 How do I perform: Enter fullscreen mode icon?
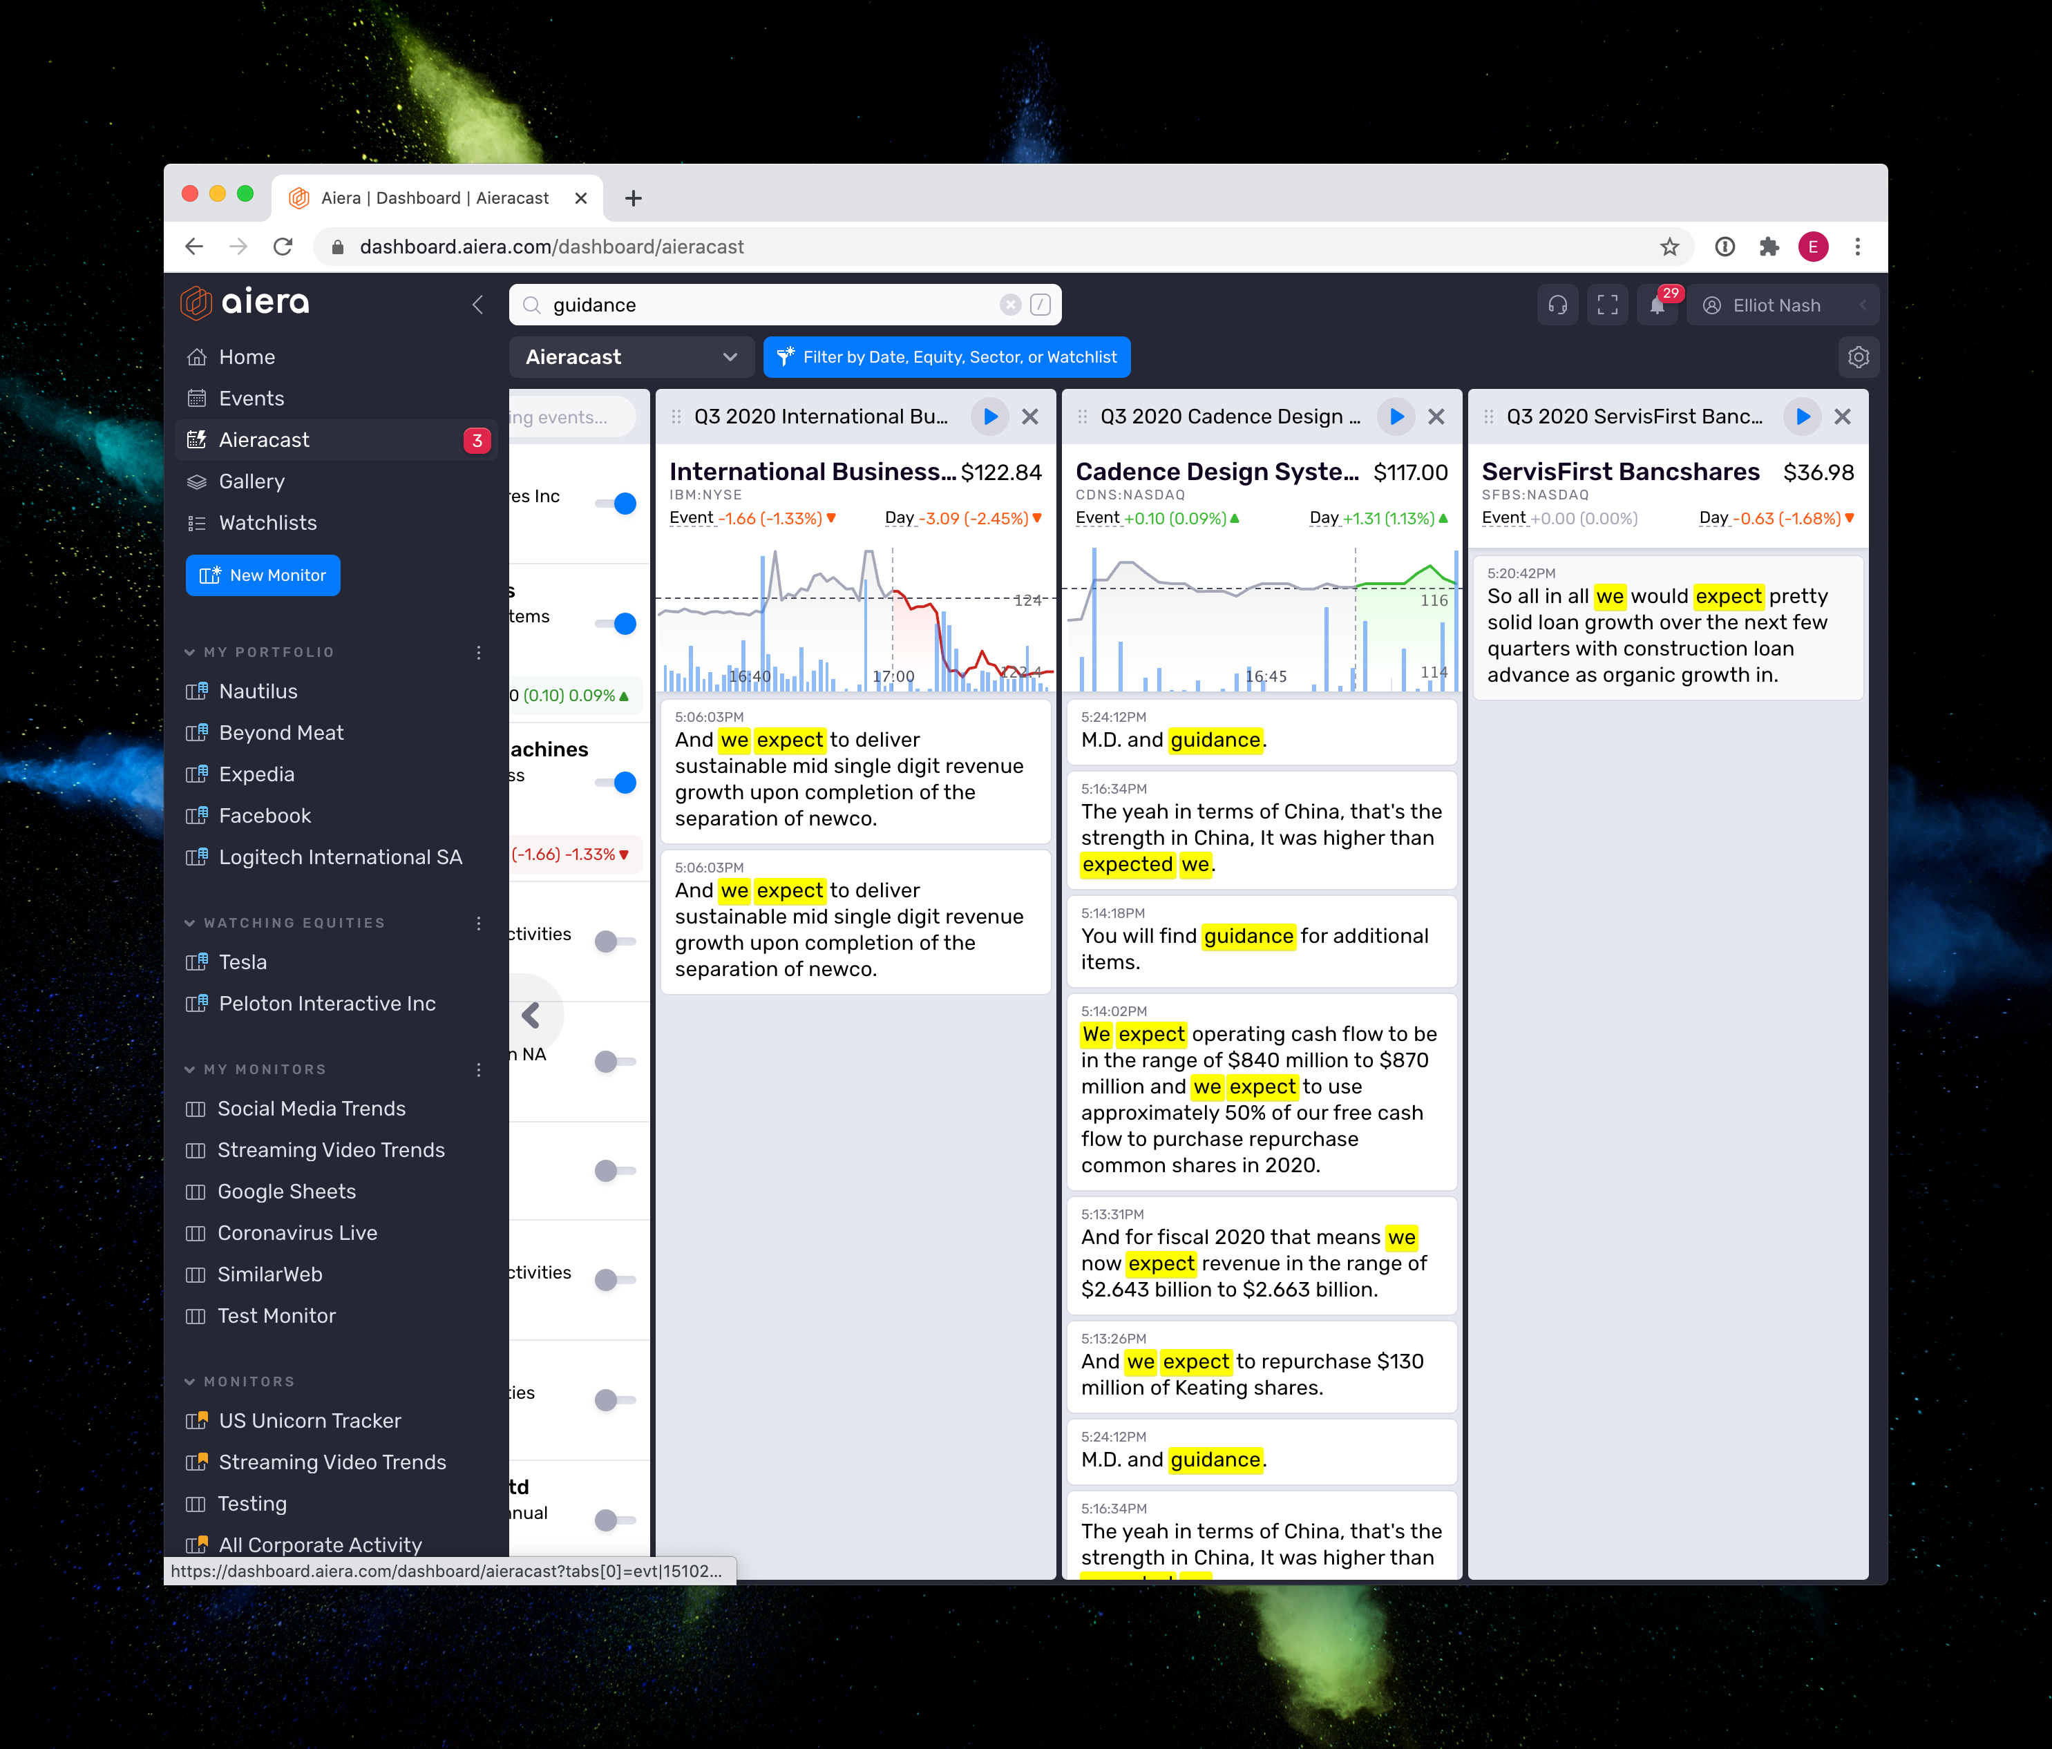pos(1607,305)
